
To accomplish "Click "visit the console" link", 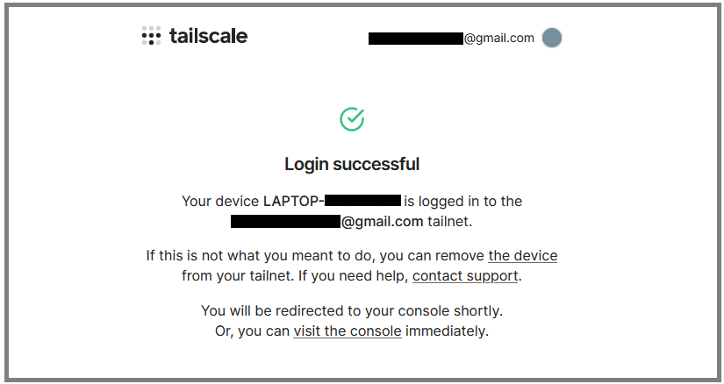I will (x=348, y=331).
